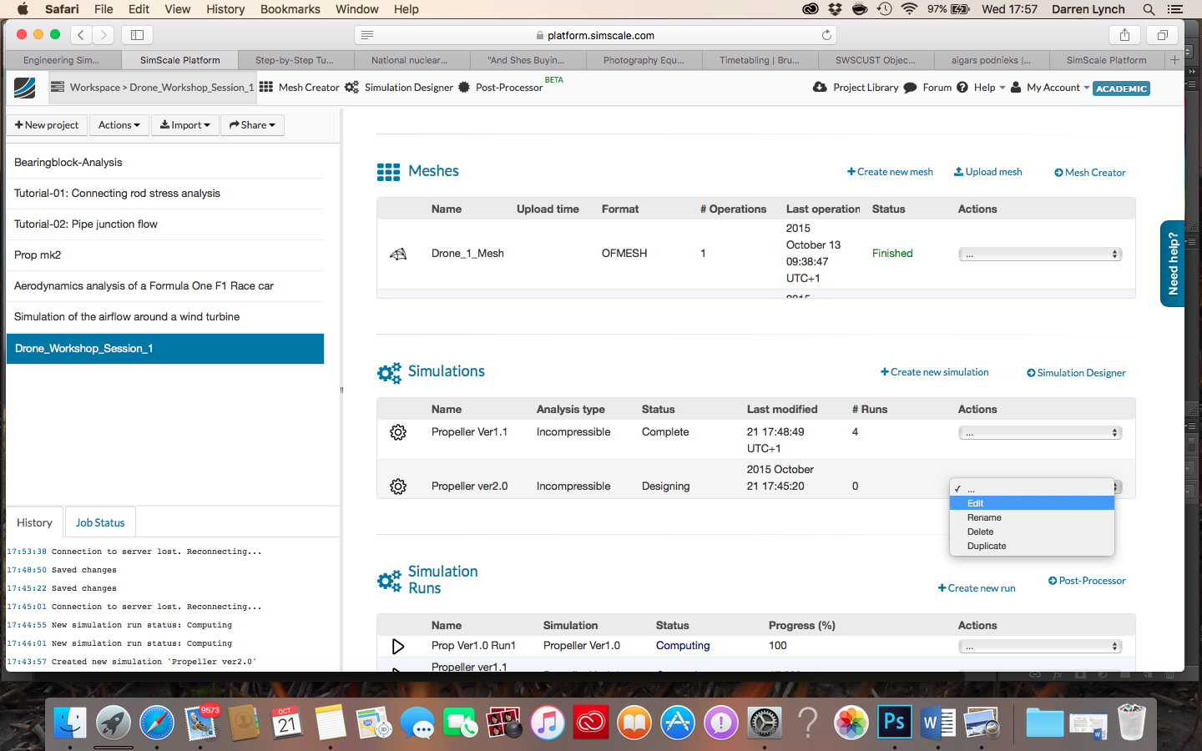Click the Simulation Designer link in Simulations section
Viewport: 1202px width, 751px height.
point(1076,373)
